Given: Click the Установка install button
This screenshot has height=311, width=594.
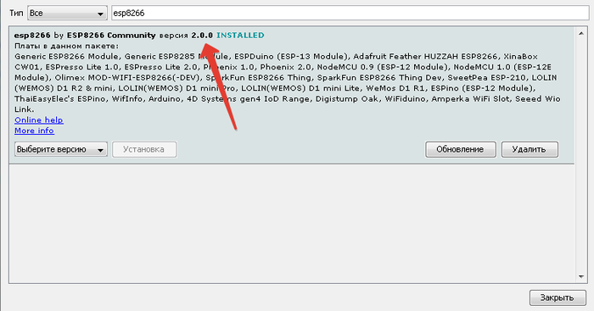Looking at the screenshot, I should [144, 149].
